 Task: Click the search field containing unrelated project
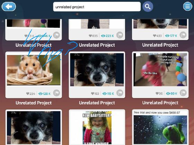click(97, 7)
